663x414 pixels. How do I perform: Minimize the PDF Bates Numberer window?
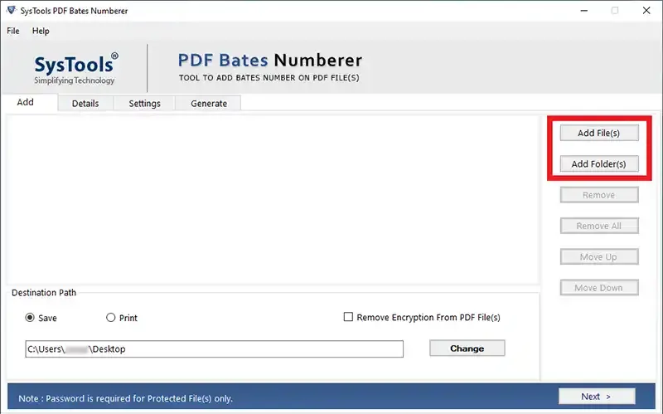(x=584, y=11)
